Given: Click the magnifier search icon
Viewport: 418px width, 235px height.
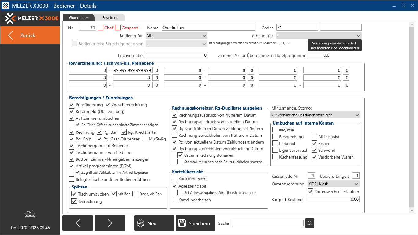Looking at the screenshot, I should click(310, 223).
